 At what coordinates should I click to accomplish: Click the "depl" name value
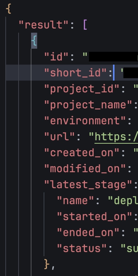[x=123, y=201]
